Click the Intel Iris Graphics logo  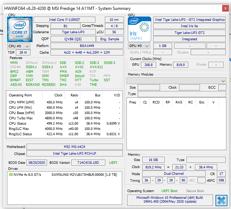[x=139, y=29]
